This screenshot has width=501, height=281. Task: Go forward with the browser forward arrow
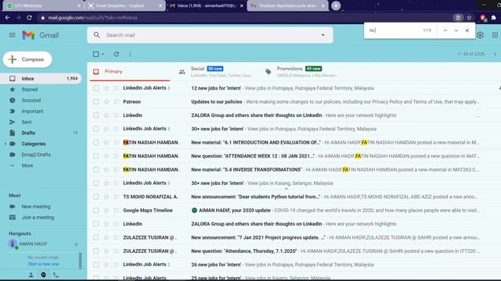coord(18,18)
